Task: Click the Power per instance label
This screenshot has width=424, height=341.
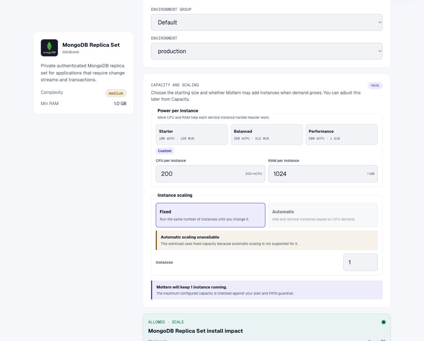Action: click(178, 111)
